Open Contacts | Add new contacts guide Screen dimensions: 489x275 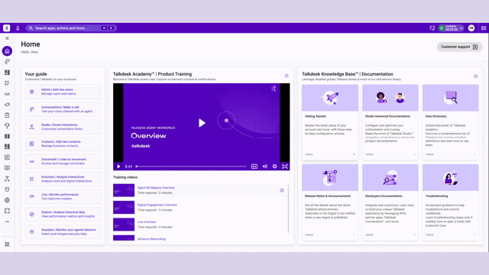click(x=63, y=144)
